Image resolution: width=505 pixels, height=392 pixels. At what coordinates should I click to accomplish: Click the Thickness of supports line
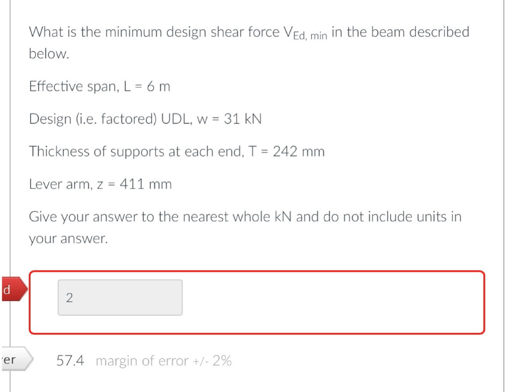pyautogui.click(x=176, y=151)
